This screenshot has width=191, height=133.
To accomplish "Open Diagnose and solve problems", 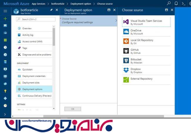I will (34, 54).
